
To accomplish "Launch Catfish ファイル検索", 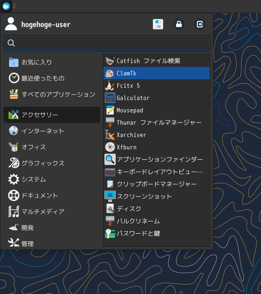I will (157, 61).
